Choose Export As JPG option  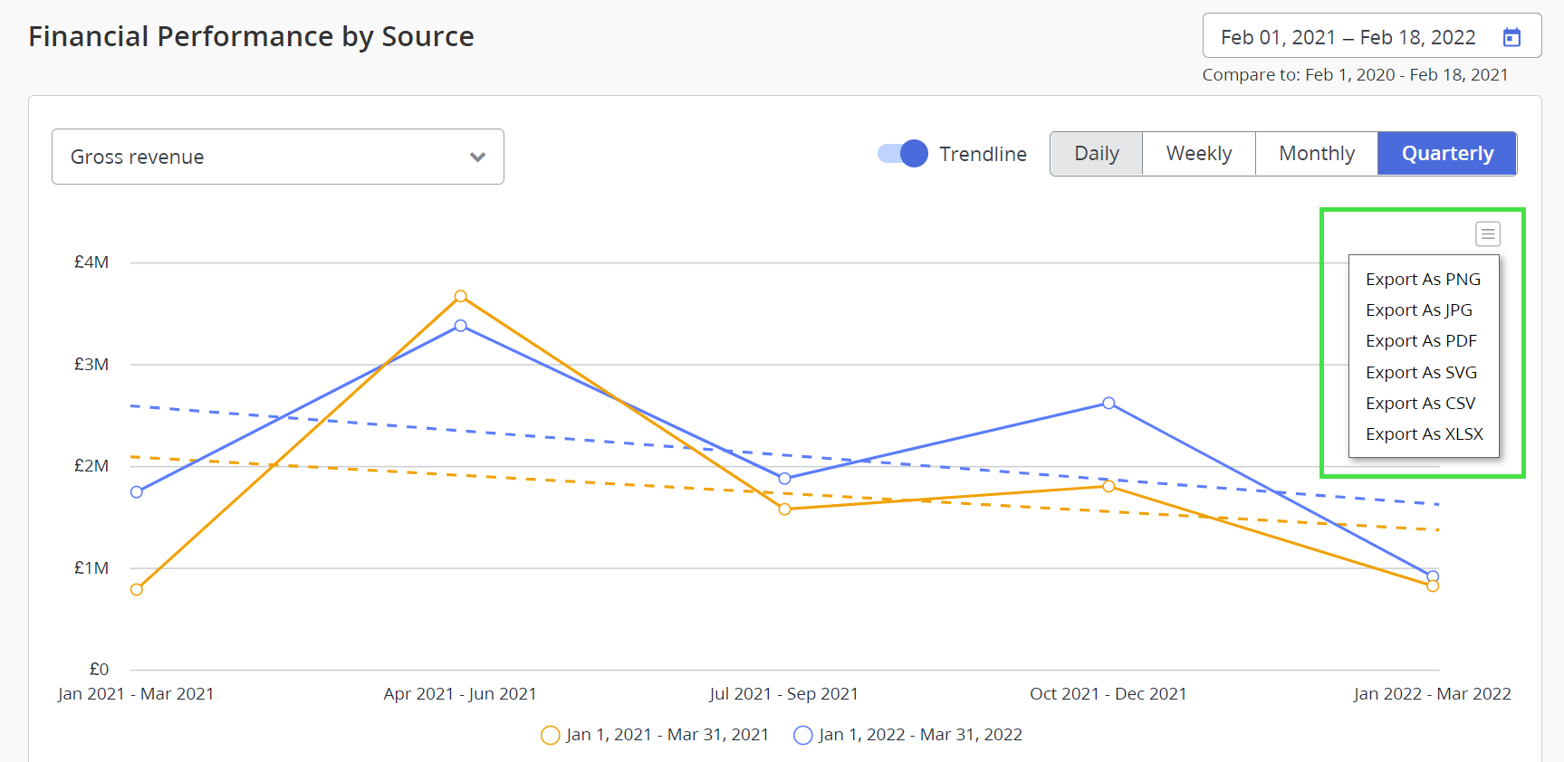click(x=1418, y=310)
